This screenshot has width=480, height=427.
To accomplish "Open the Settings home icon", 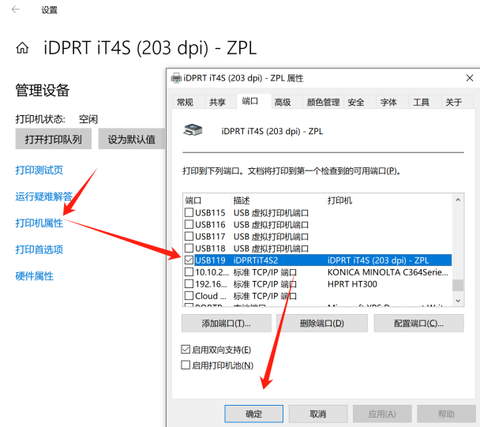I will 22,48.
